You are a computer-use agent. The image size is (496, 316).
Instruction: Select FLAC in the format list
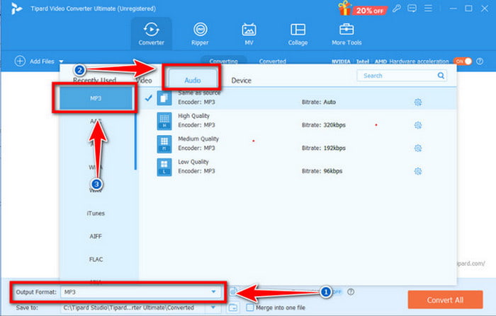[x=96, y=259]
